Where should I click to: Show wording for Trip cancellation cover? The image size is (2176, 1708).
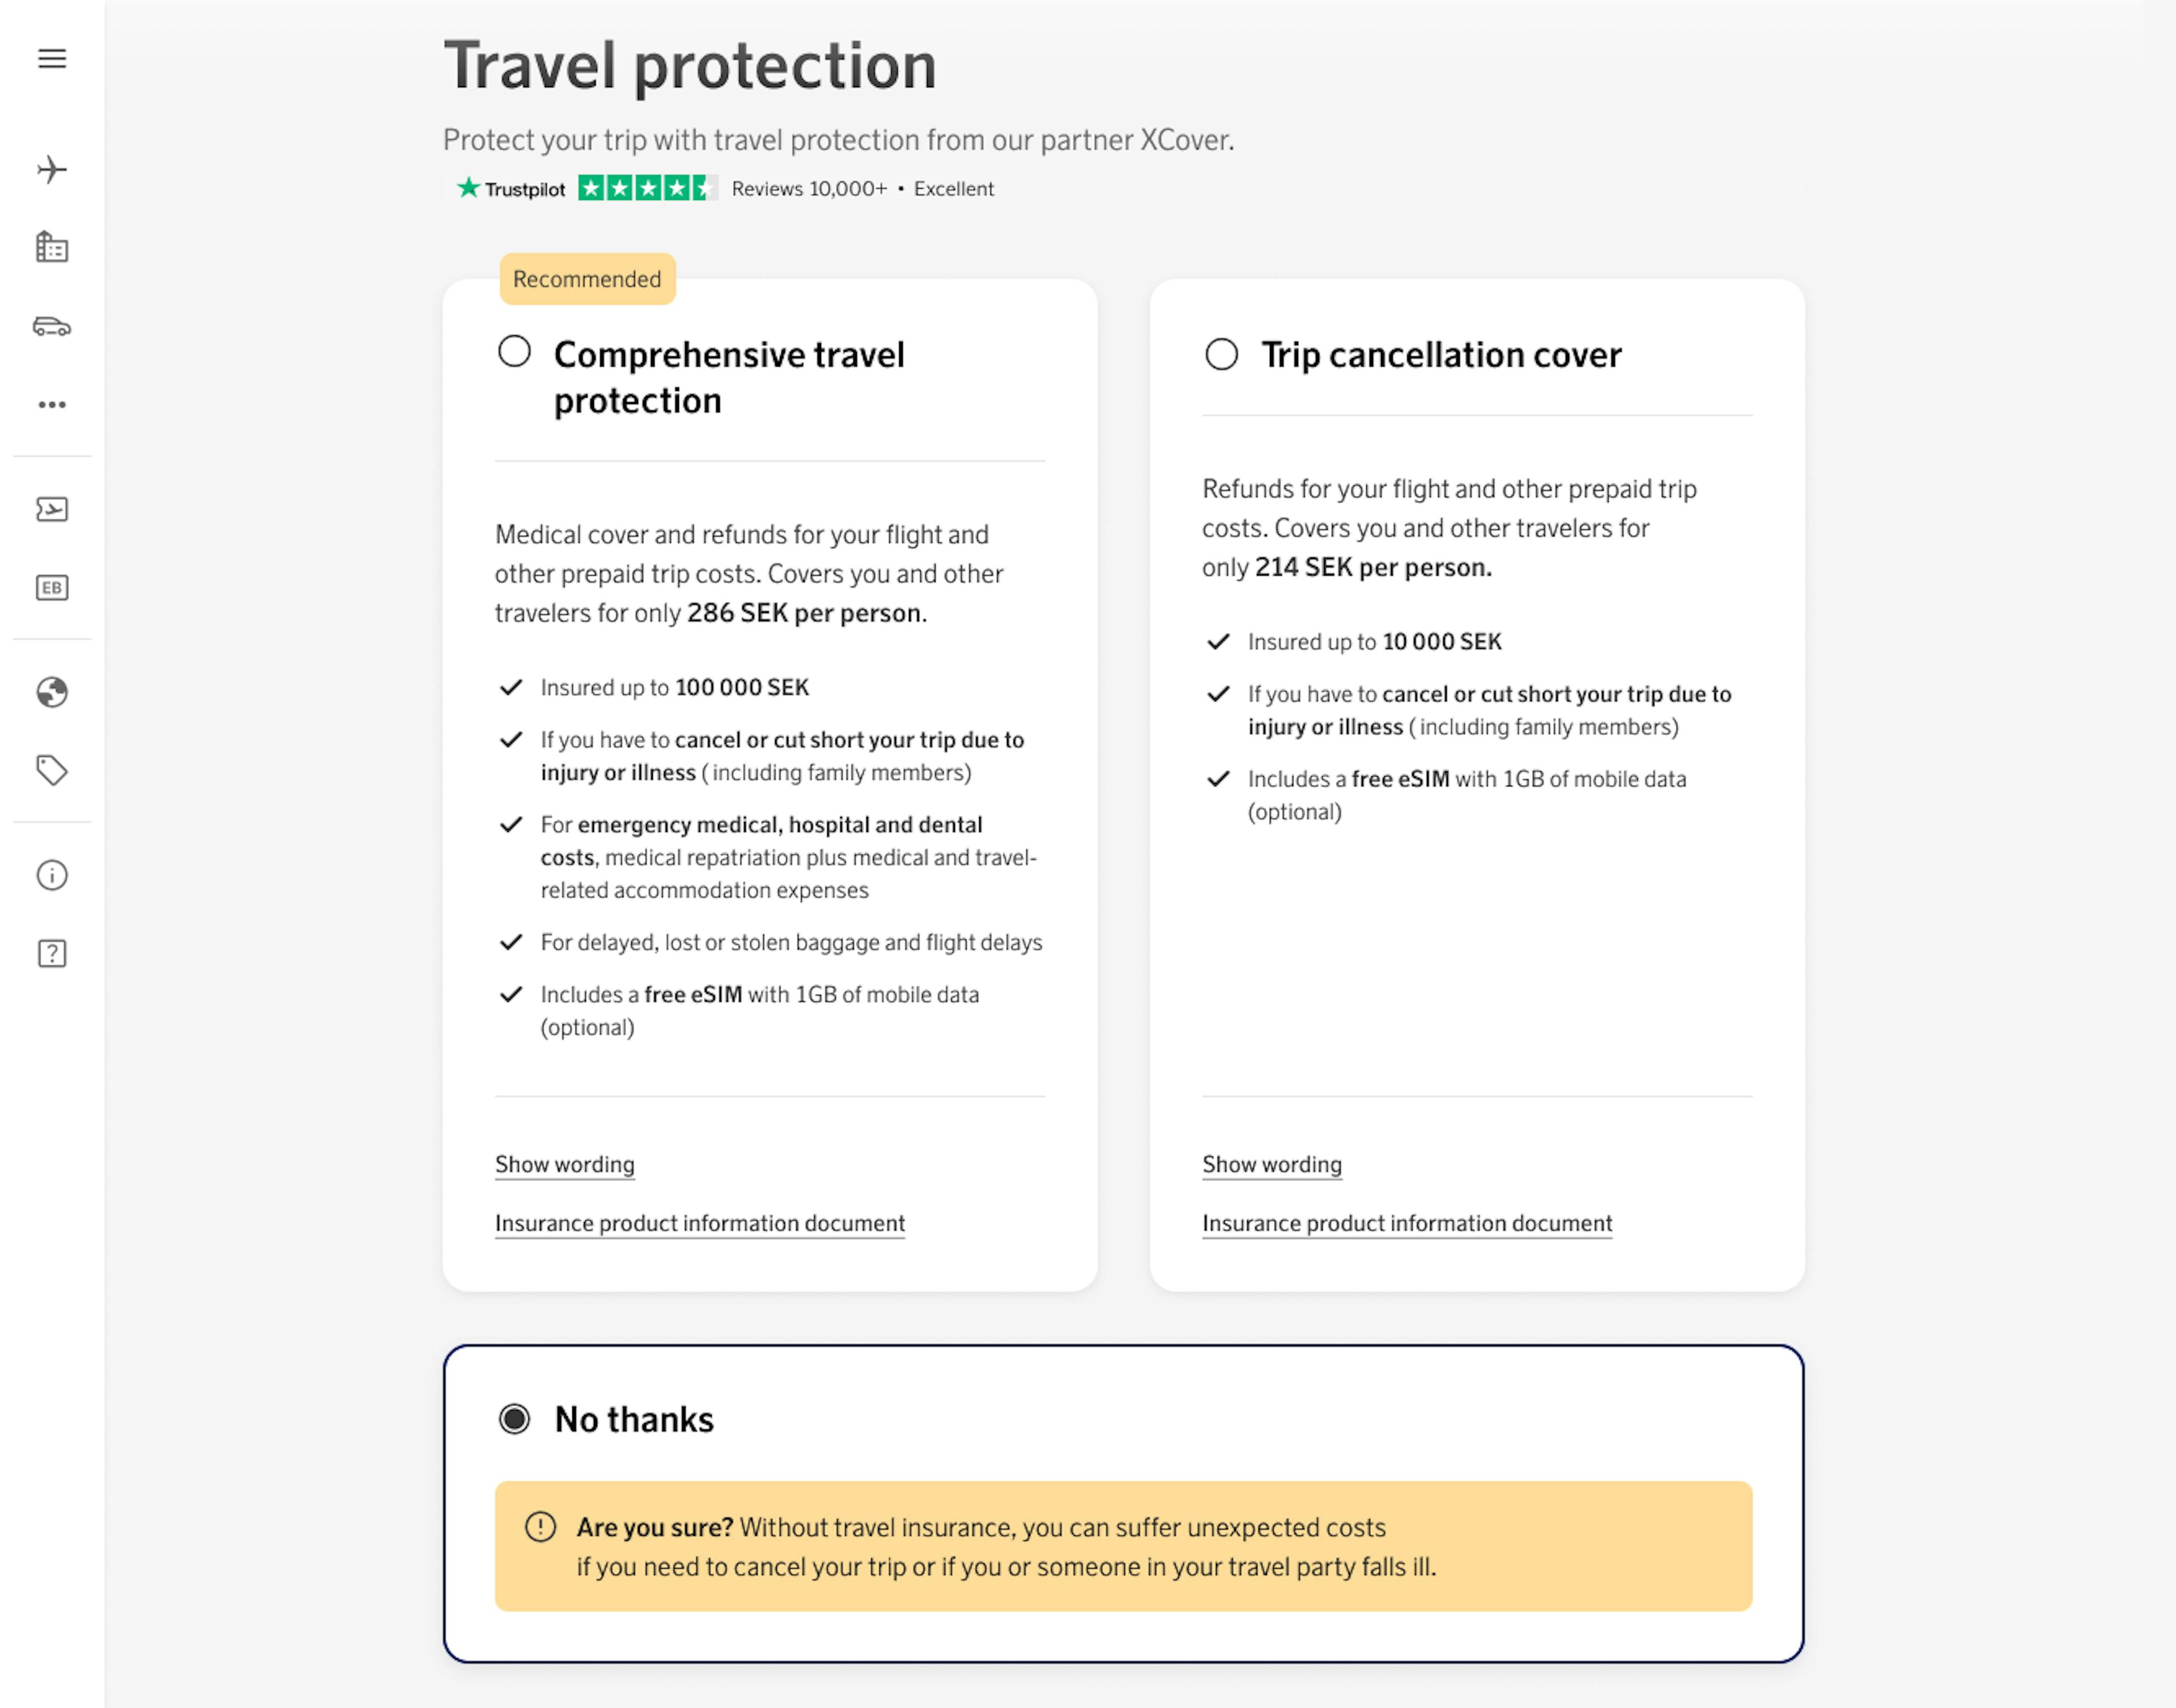click(x=1272, y=1164)
